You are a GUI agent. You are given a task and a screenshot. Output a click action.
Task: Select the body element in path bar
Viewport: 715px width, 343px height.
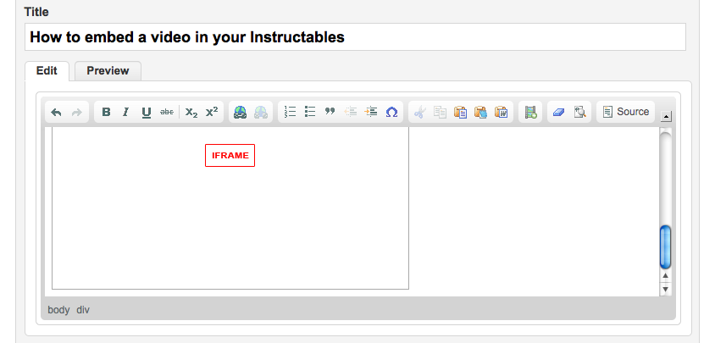pos(58,310)
